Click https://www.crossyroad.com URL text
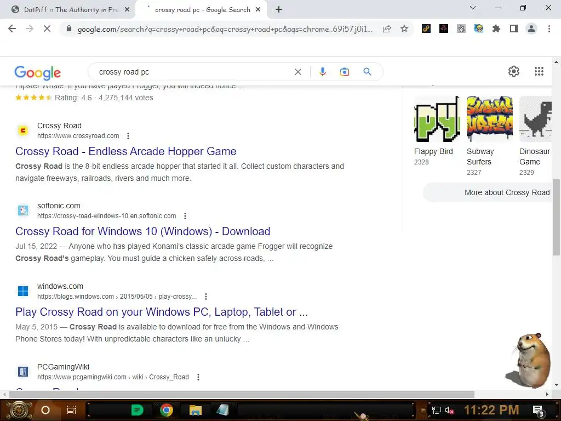The height and width of the screenshot is (421, 561). click(78, 136)
